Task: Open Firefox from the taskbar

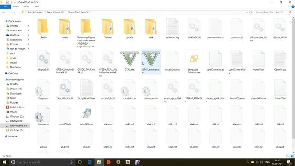Action: [118, 162]
